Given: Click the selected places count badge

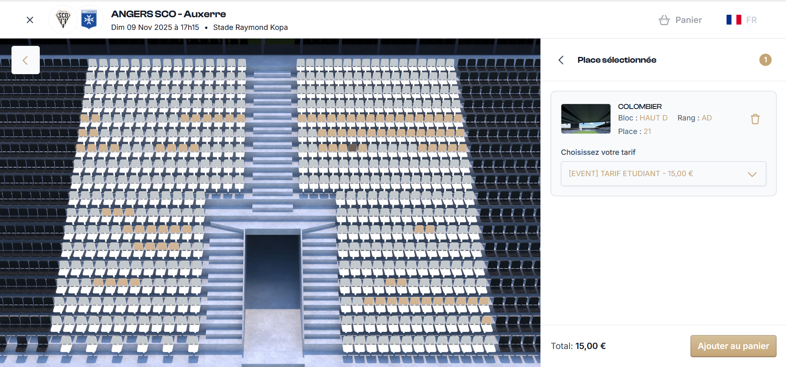Looking at the screenshot, I should (765, 60).
